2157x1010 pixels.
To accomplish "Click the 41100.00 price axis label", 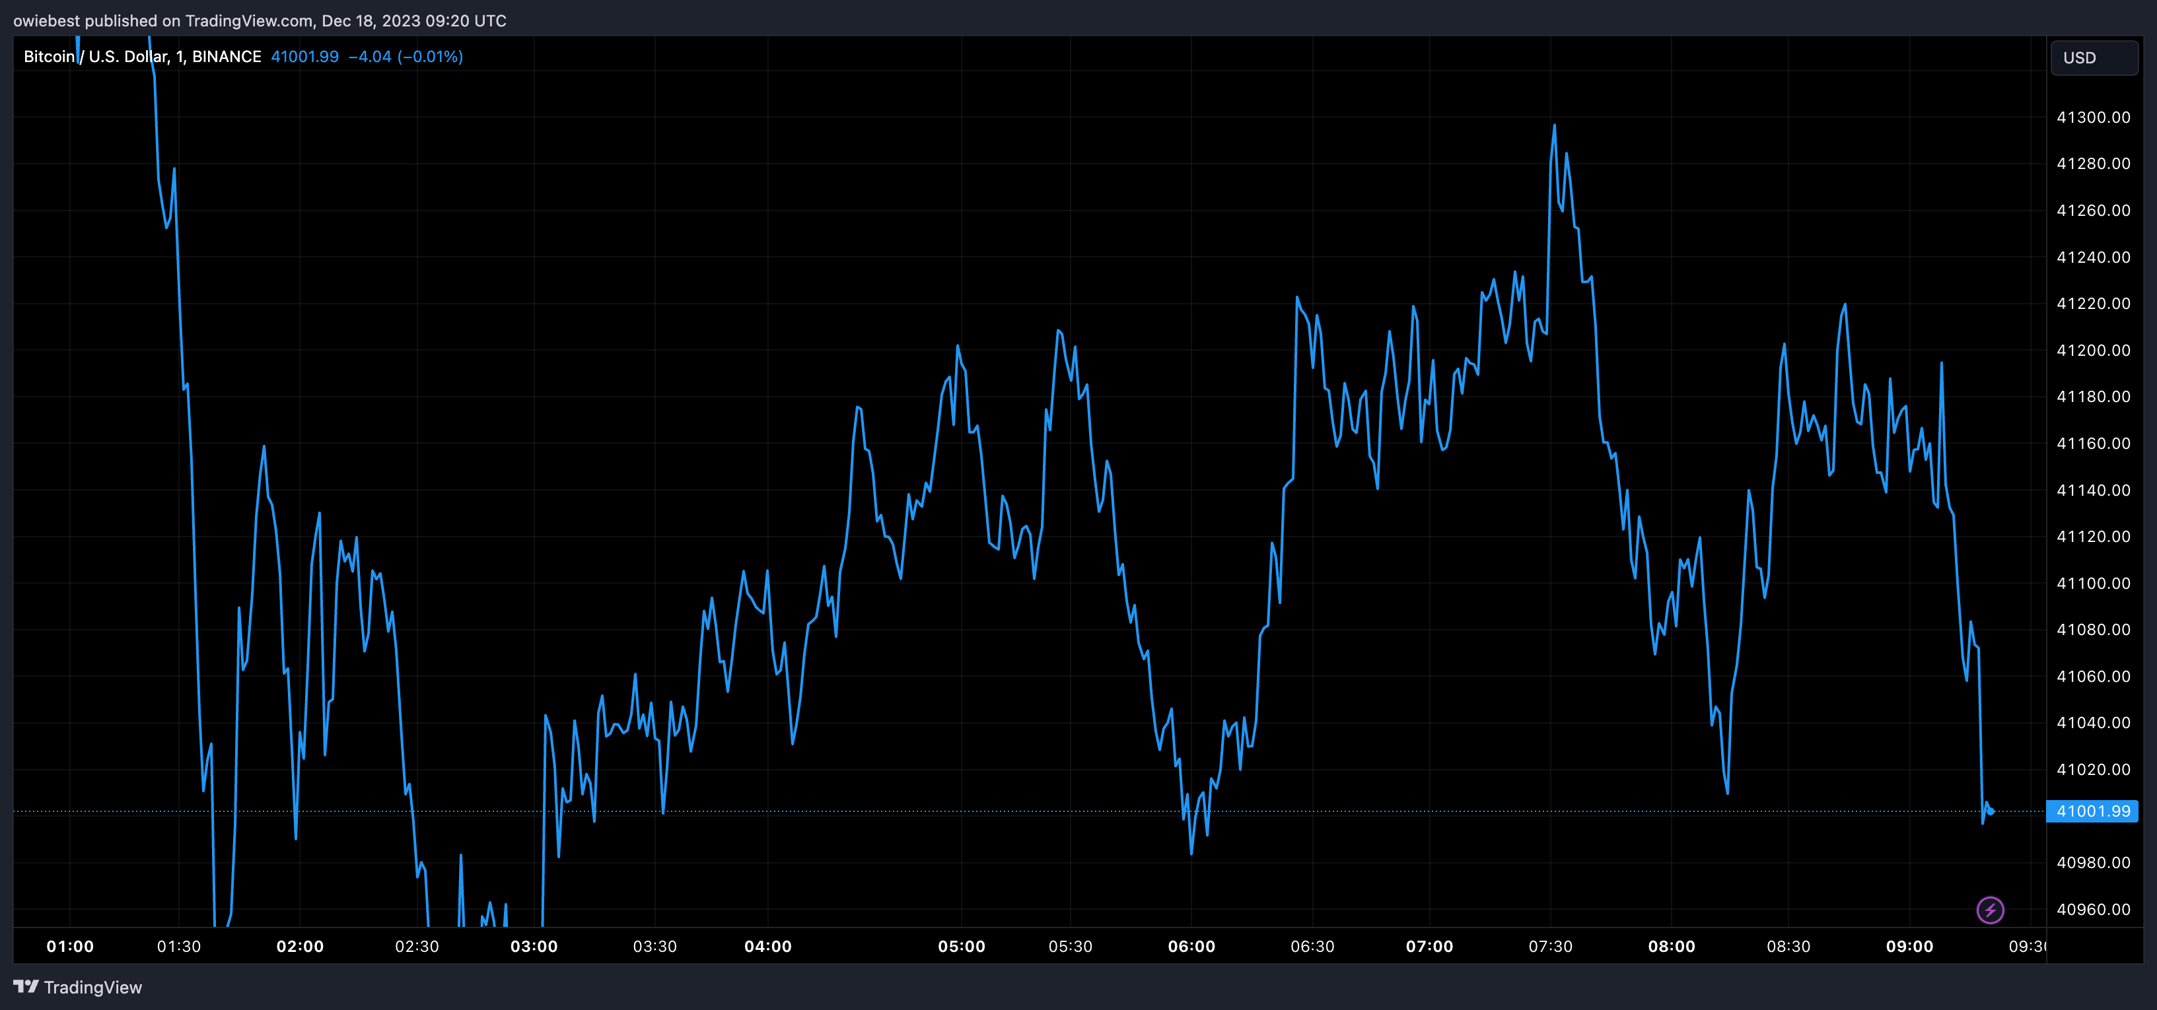I will coord(2094,582).
